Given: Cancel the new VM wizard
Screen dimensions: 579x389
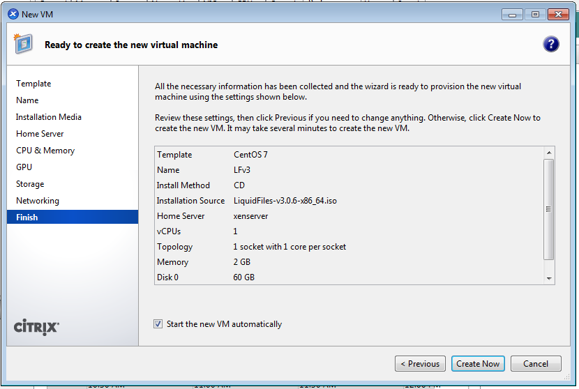Looking at the screenshot, I should [535, 363].
